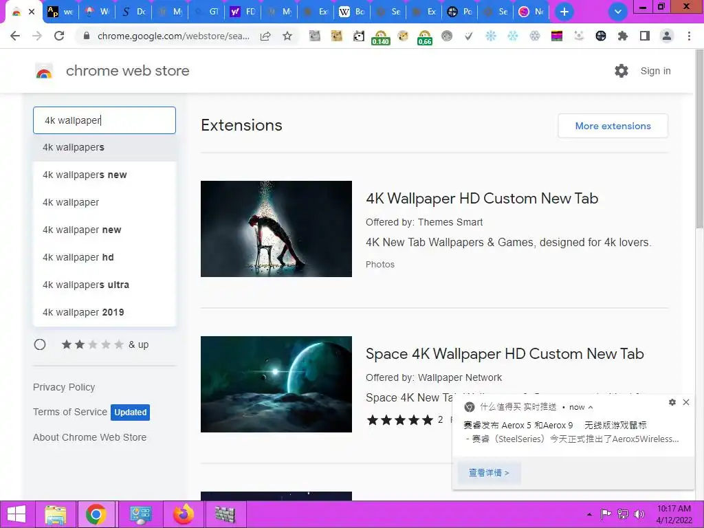Open the 4K Wallpaper HD Custom New Tab title

click(482, 199)
